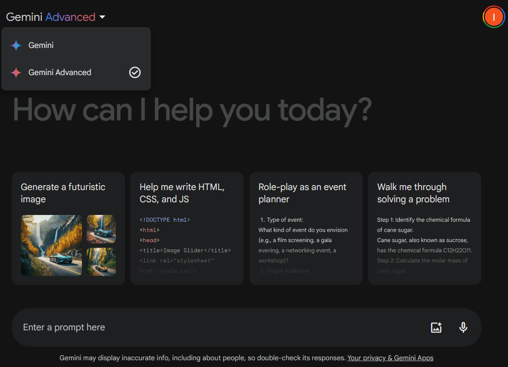
Task: Select the Role-play as an event planner card
Action: 306,229
